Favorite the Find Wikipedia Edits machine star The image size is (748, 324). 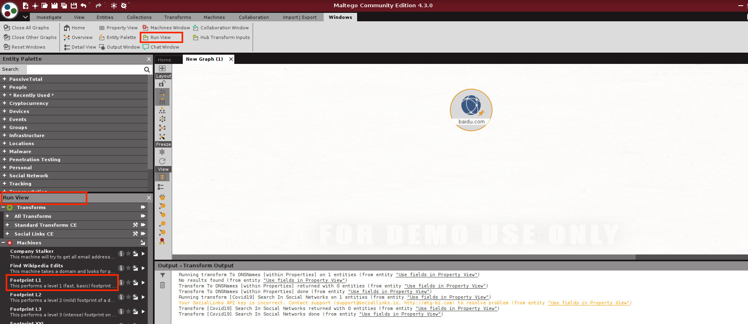pos(128,268)
